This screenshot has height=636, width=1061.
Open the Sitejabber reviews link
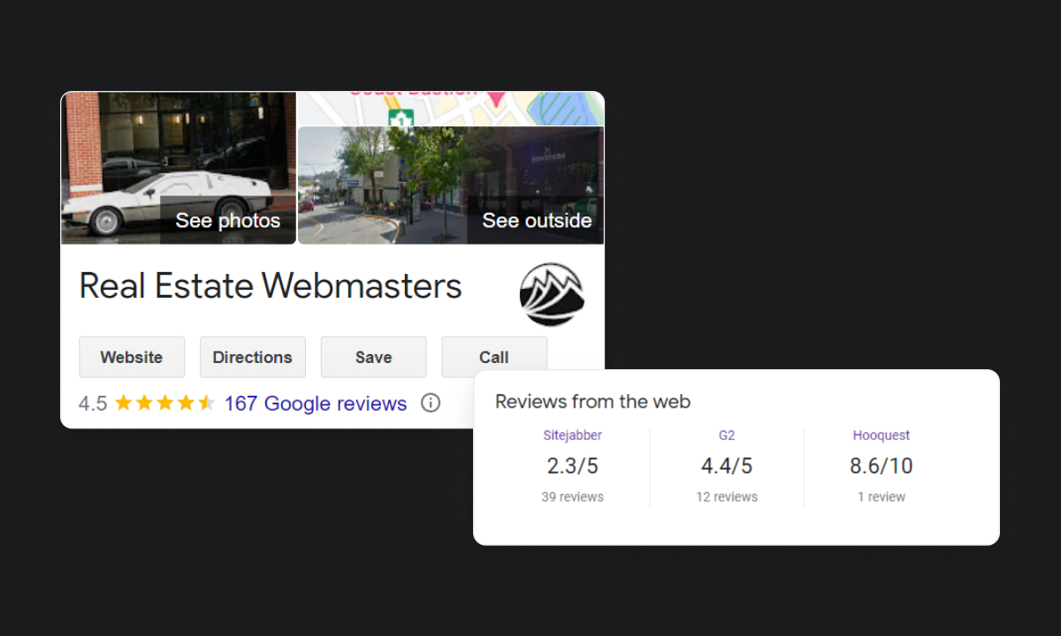coord(572,435)
